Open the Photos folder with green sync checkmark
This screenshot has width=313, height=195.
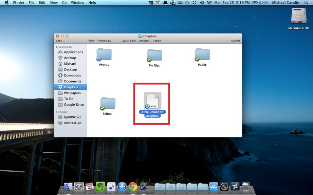click(x=104, y=54)
